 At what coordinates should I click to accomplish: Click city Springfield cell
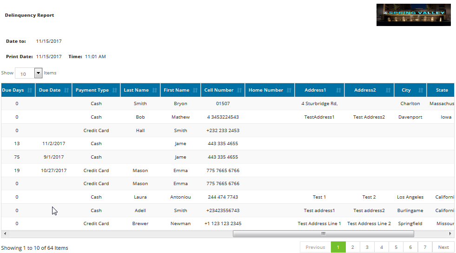(410, 224)
